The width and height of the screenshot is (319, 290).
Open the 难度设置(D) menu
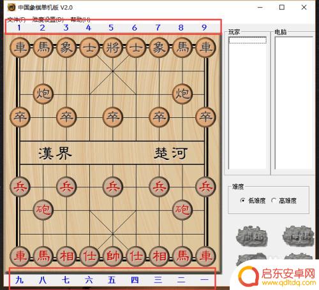coord(48,20)
